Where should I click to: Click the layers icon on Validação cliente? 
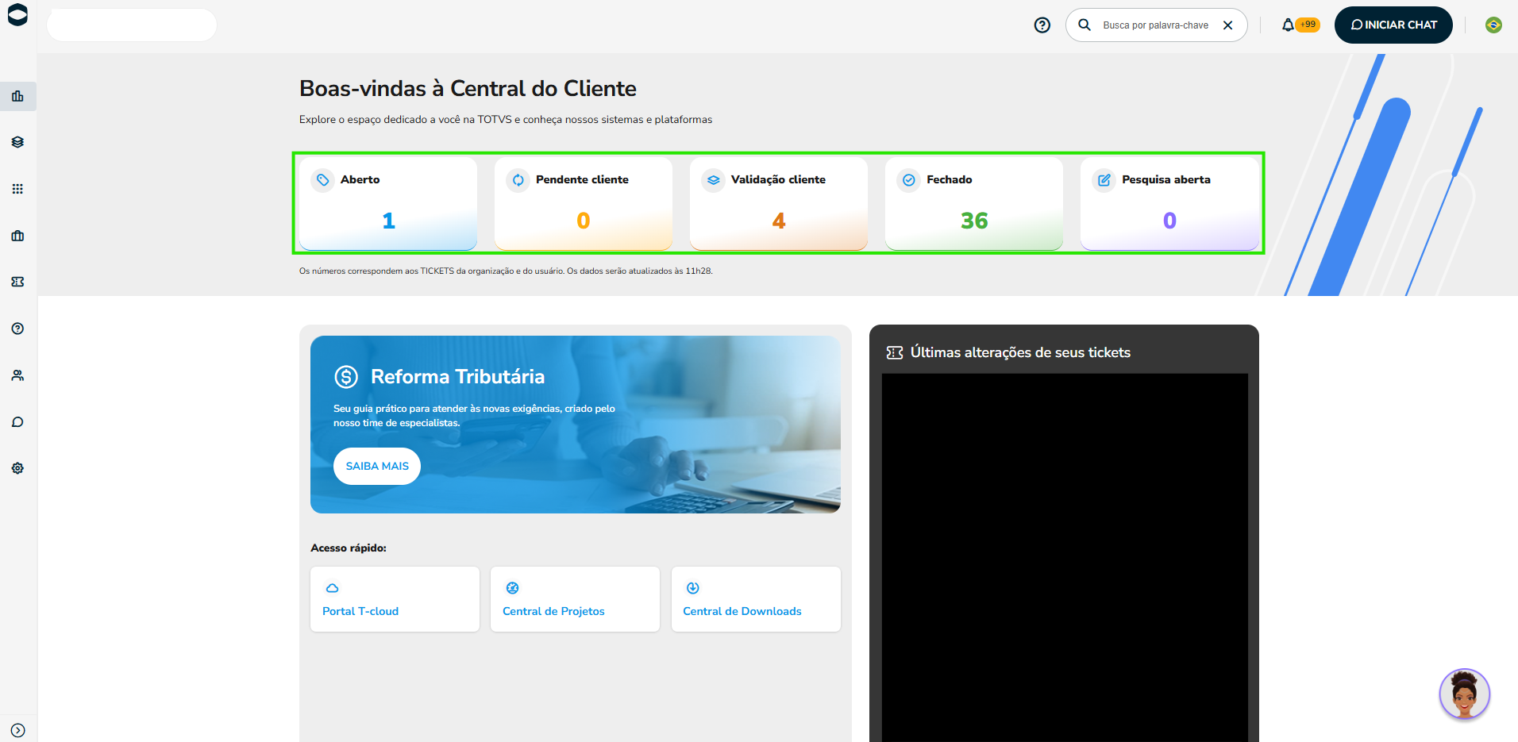[713, 180]
